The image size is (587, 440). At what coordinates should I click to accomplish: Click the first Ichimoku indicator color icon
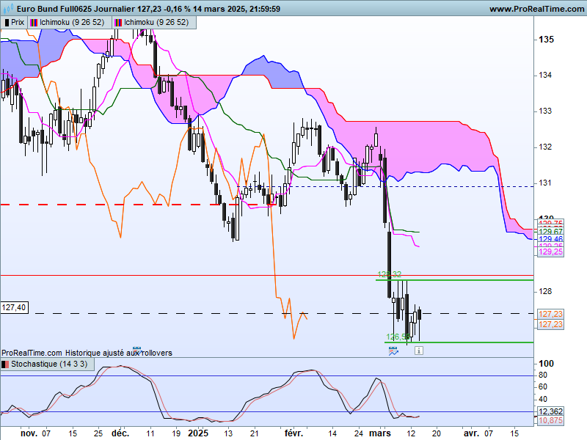coord(34,23)
